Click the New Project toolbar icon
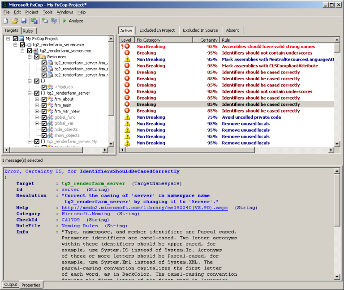This screenshot has height=290, width=344. coord(6,21)
